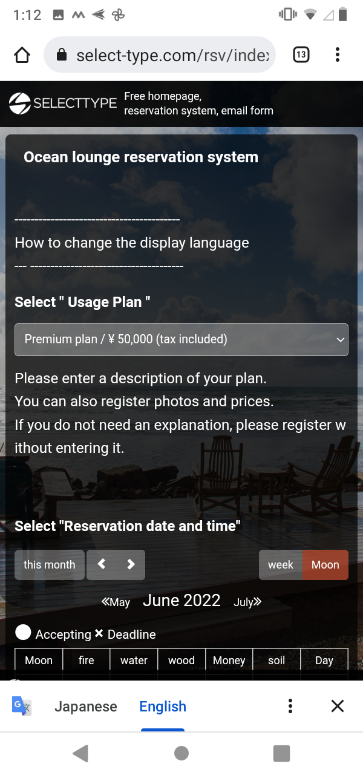The height and width of the screenshot is (775, 363).
Task: Switch calendar to Moon (month) view
Action: pyautogui.click(x=325, y=565)
